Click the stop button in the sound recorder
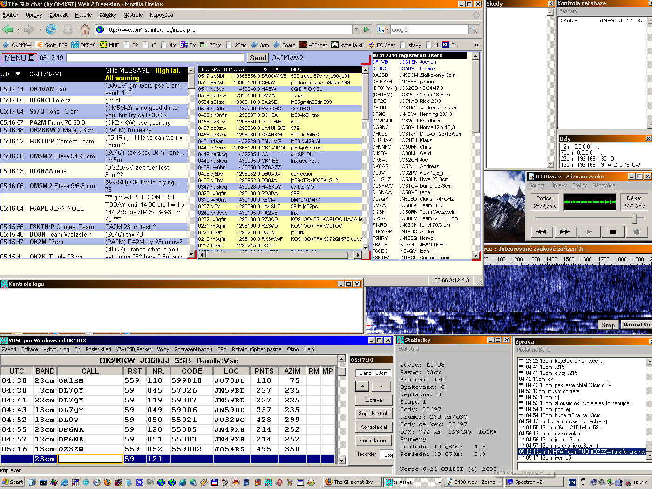Screen dimensions: 652x489 (612, 231)
